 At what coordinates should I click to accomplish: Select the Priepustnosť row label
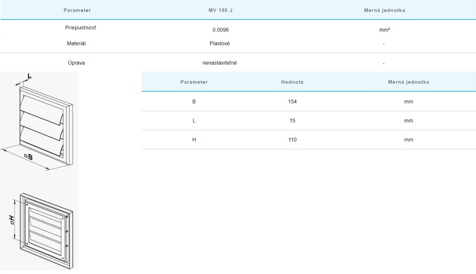[x=81, y=27]
